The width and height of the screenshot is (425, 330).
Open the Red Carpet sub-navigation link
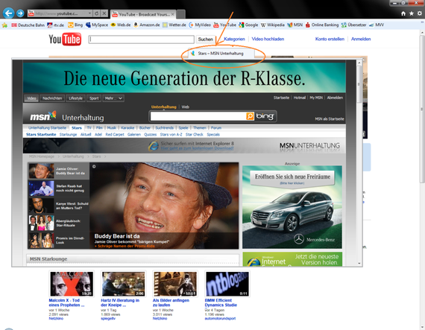tap(115, 135)
